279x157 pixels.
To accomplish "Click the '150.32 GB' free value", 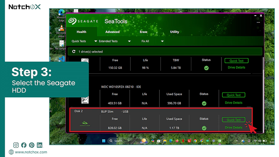I will coord(115,68).
